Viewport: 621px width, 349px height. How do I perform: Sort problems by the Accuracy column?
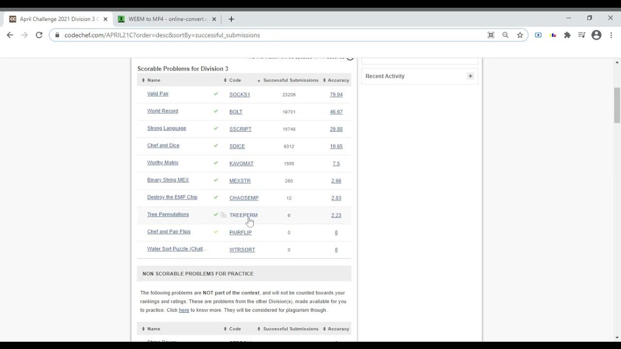338,80
